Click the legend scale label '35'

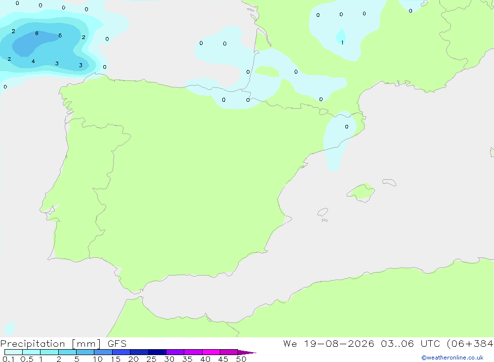(187, 359)
